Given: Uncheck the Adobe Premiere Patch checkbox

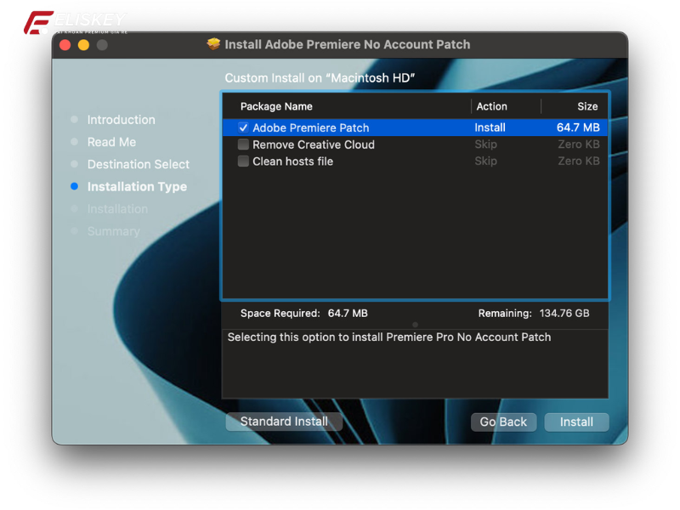Looking at the screenshot, I should point(243,127).
